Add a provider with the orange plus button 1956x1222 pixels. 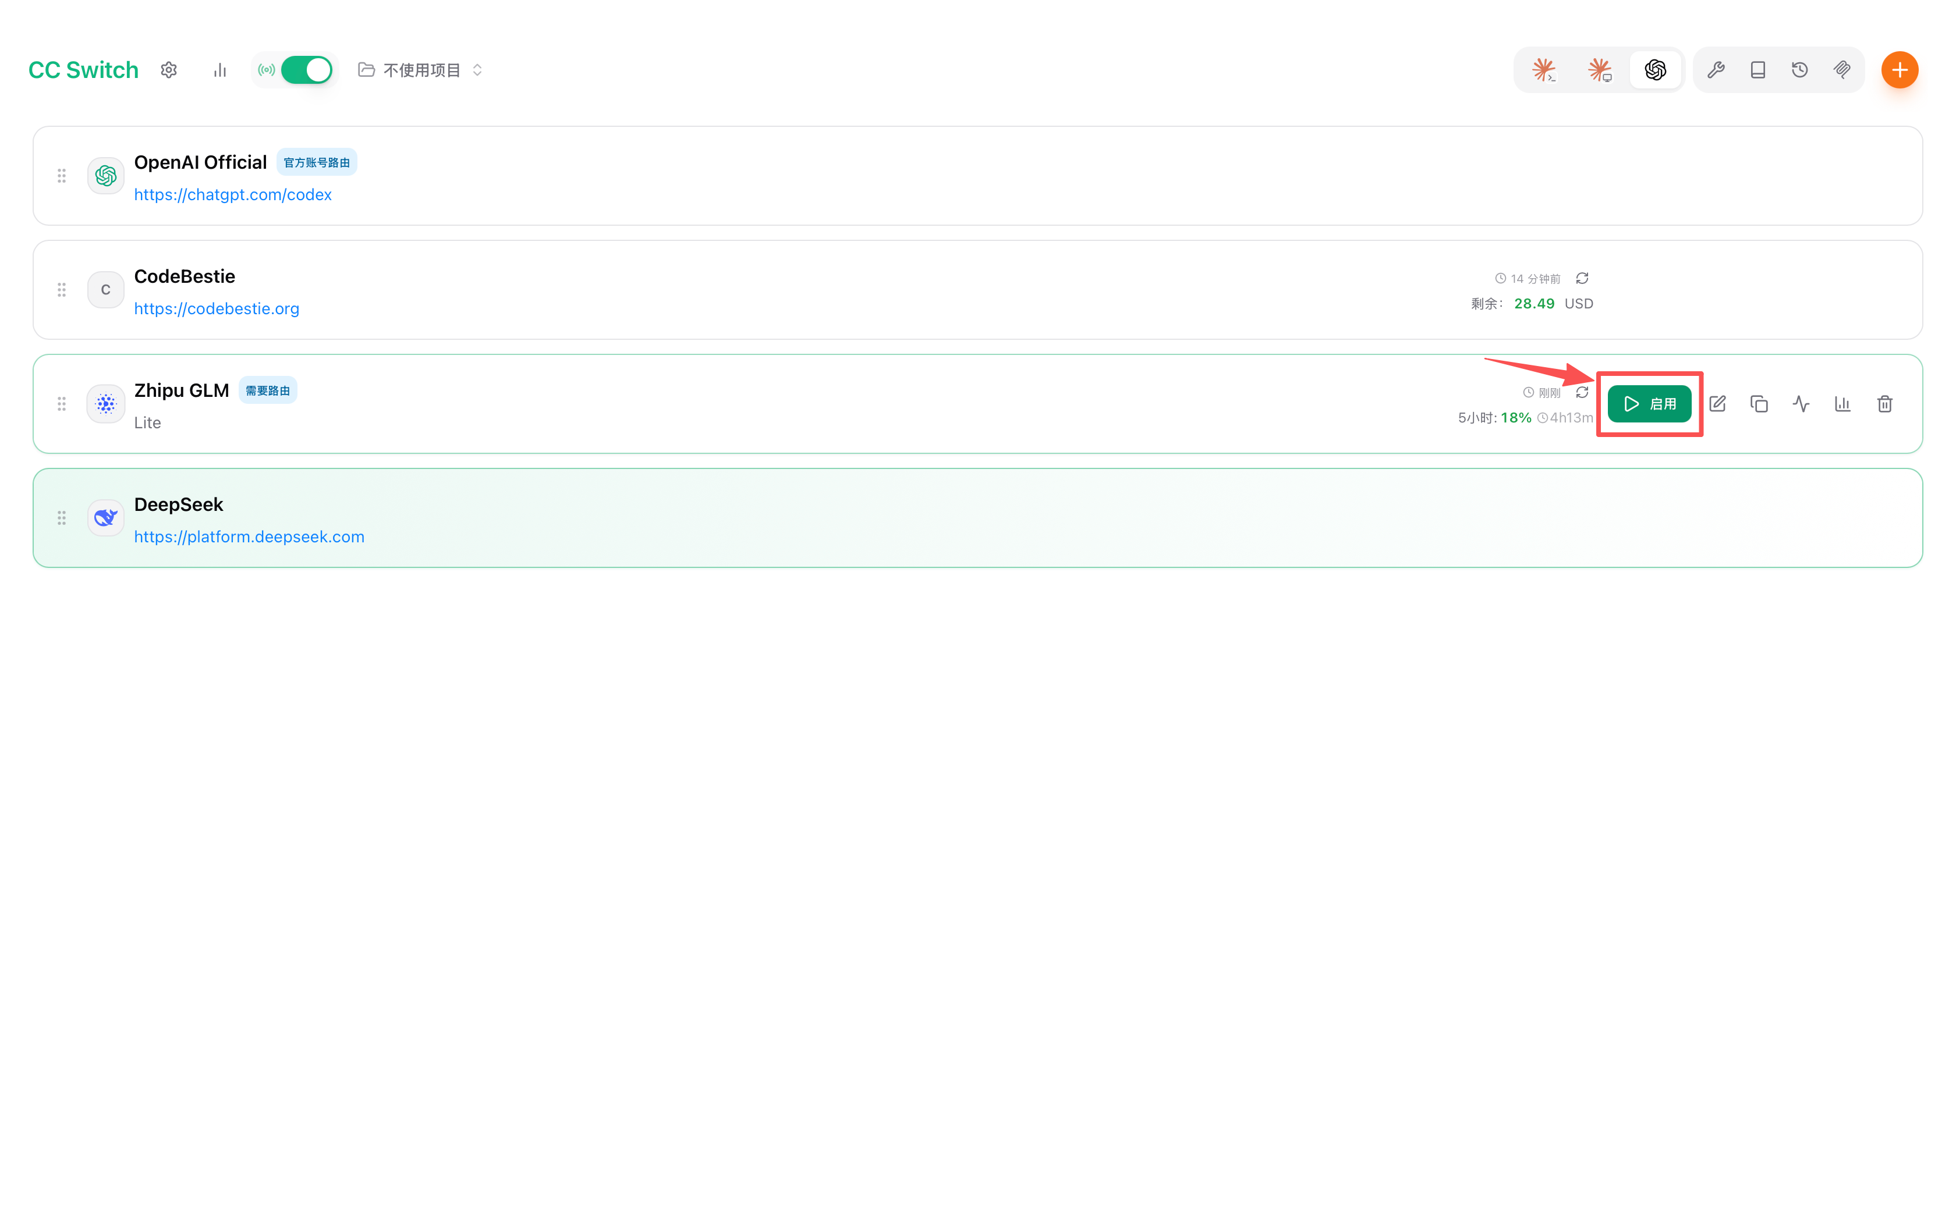pos(1900,70)
